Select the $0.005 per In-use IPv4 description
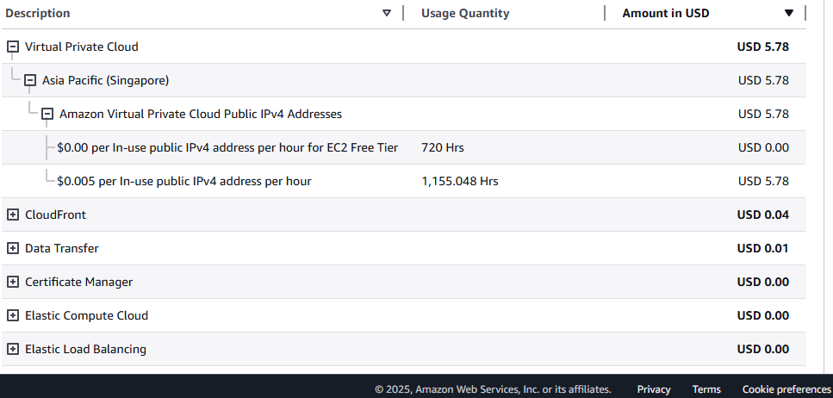This screenshot has height=398, width=833. (x=184, y=181)
